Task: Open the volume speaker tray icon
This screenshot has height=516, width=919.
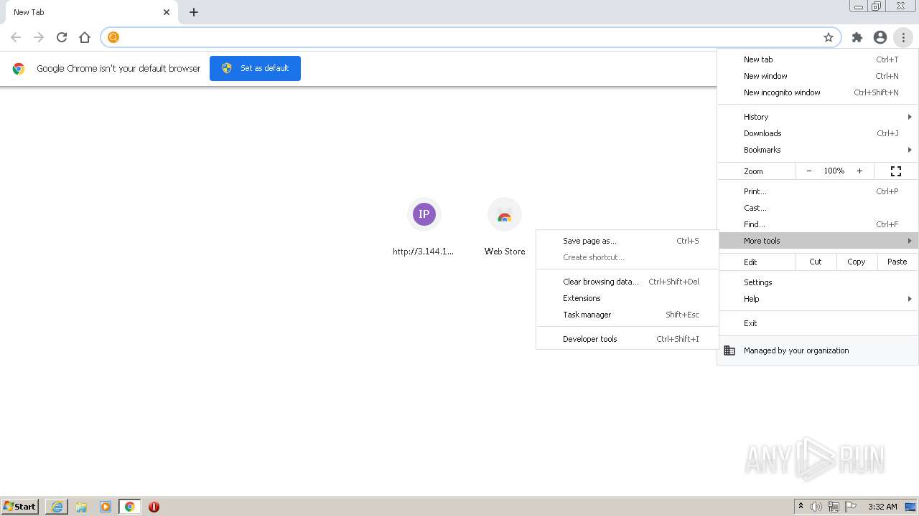Action: pyautogui.click(x=816, y=507)
